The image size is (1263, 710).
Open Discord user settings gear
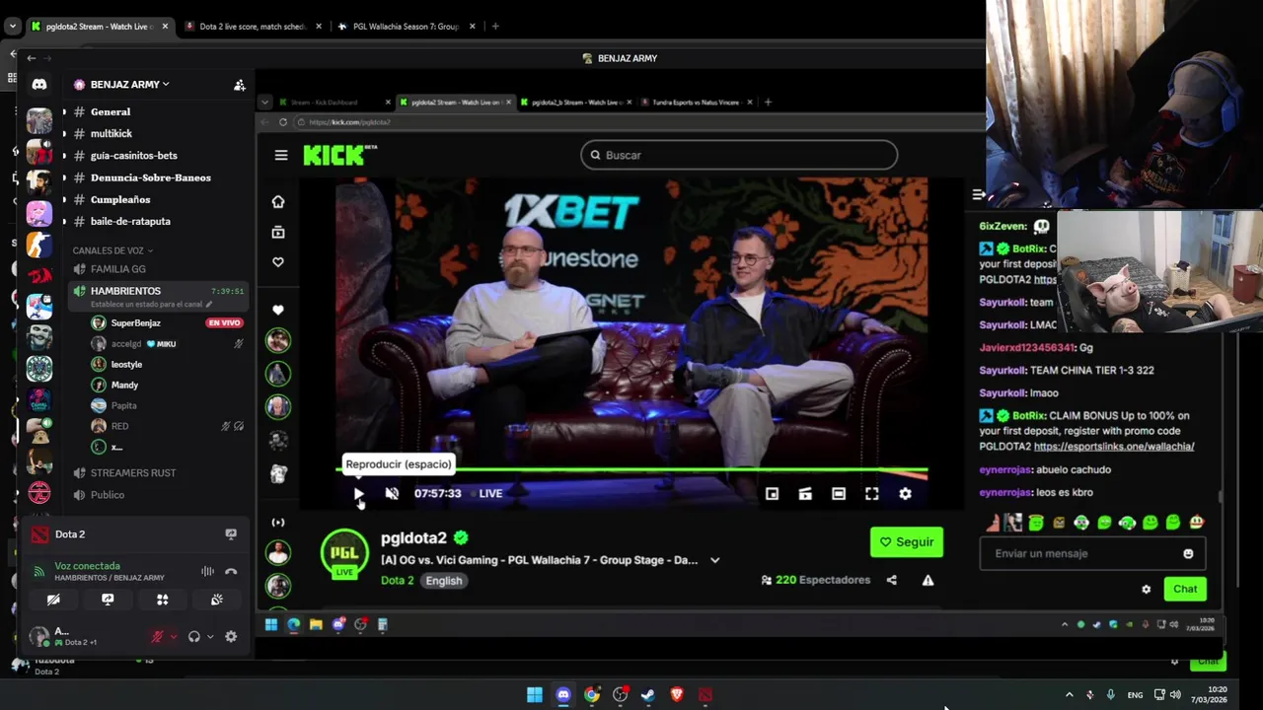pyautogui.click(x=231, y=637)
